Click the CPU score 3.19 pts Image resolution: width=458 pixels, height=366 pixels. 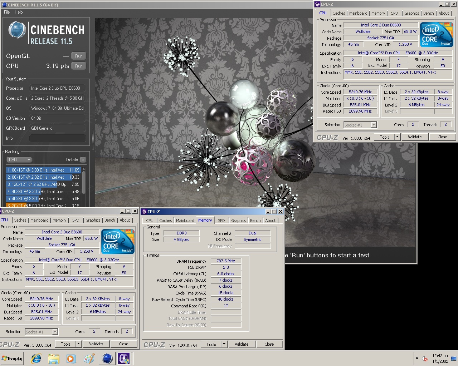58,66
